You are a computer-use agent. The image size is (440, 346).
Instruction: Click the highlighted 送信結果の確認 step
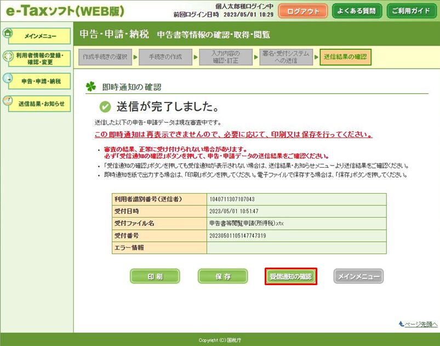(x=345, y=56)
